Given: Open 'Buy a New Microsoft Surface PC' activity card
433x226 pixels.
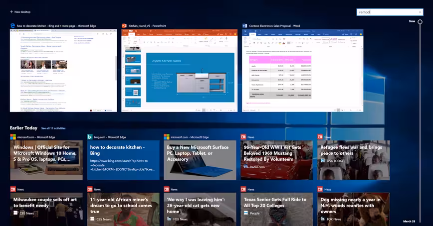Looking at the screenshot, I should [200, 160].
